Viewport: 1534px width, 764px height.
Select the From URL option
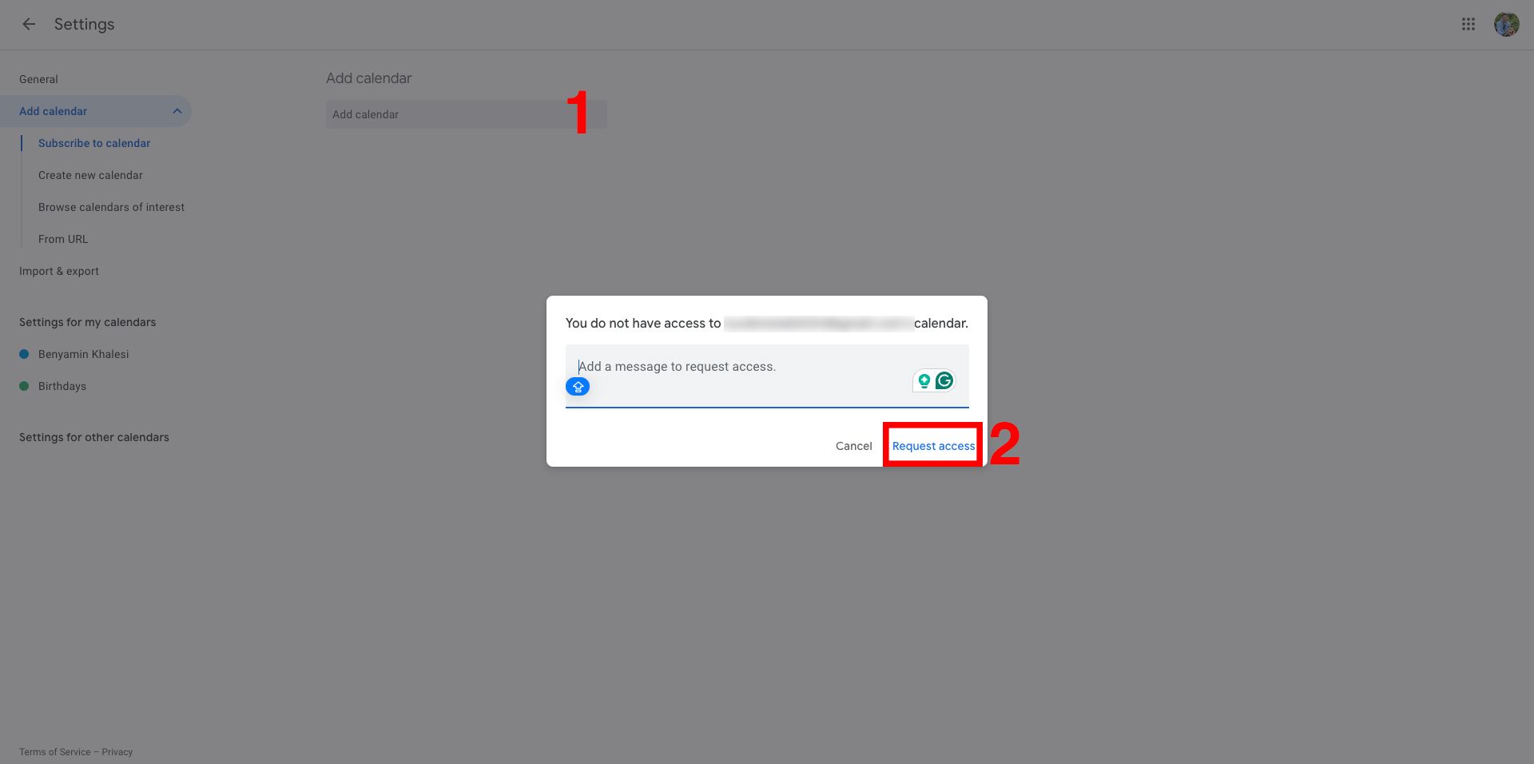click(63, 239)
